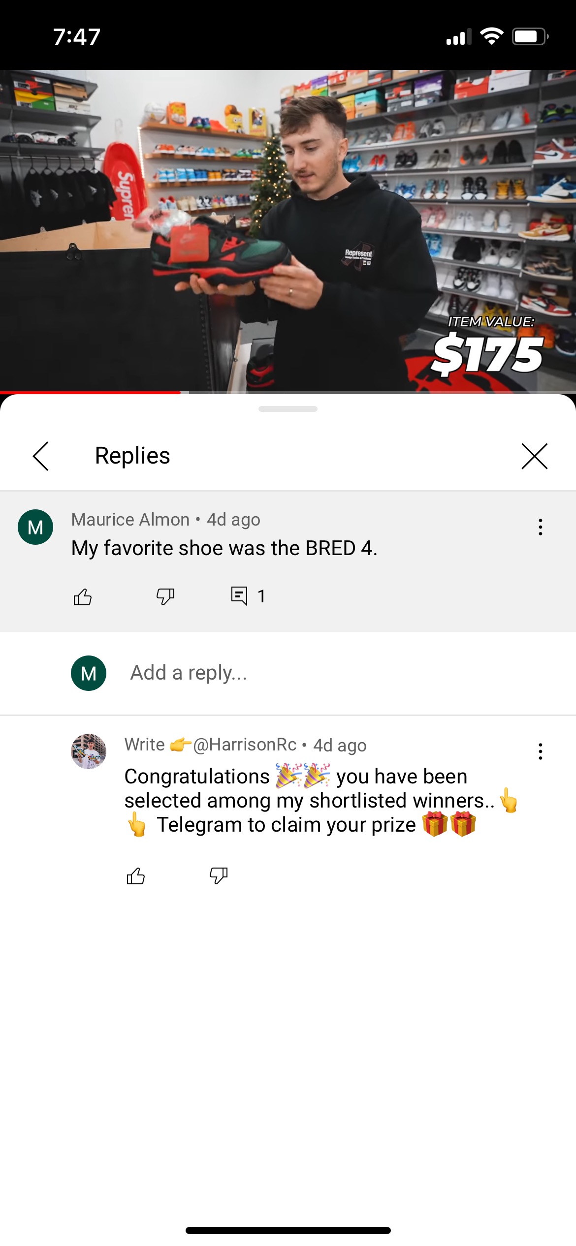Tap the panel drag handle above Replies
The height and width of the screenshot is (1246, 576).
288,409
